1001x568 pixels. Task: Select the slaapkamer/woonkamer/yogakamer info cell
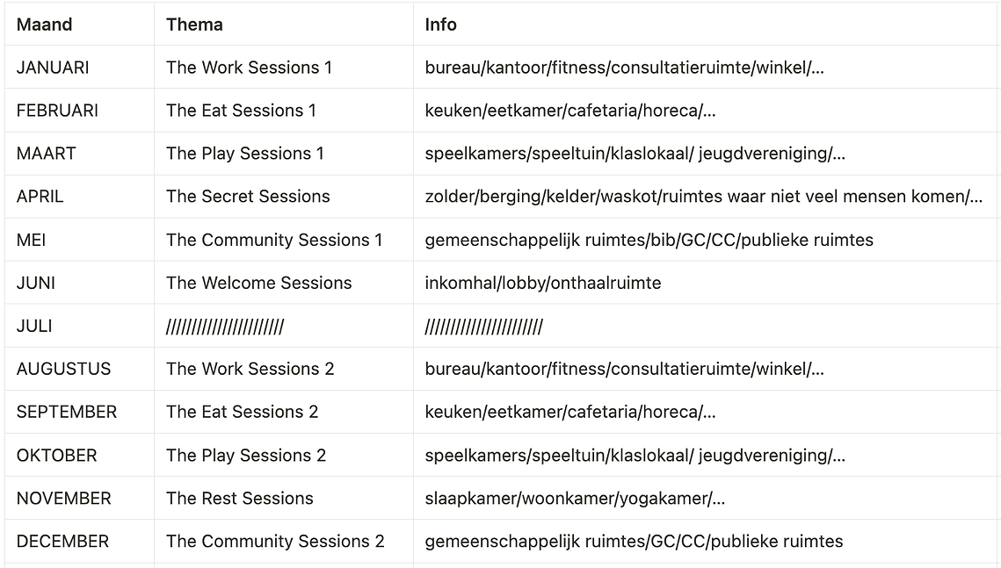point(707,498)
